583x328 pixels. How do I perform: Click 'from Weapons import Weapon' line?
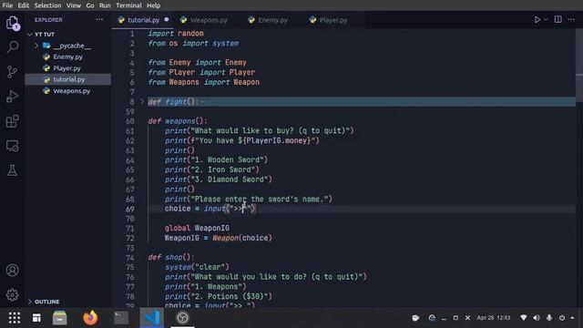point(204,82)
